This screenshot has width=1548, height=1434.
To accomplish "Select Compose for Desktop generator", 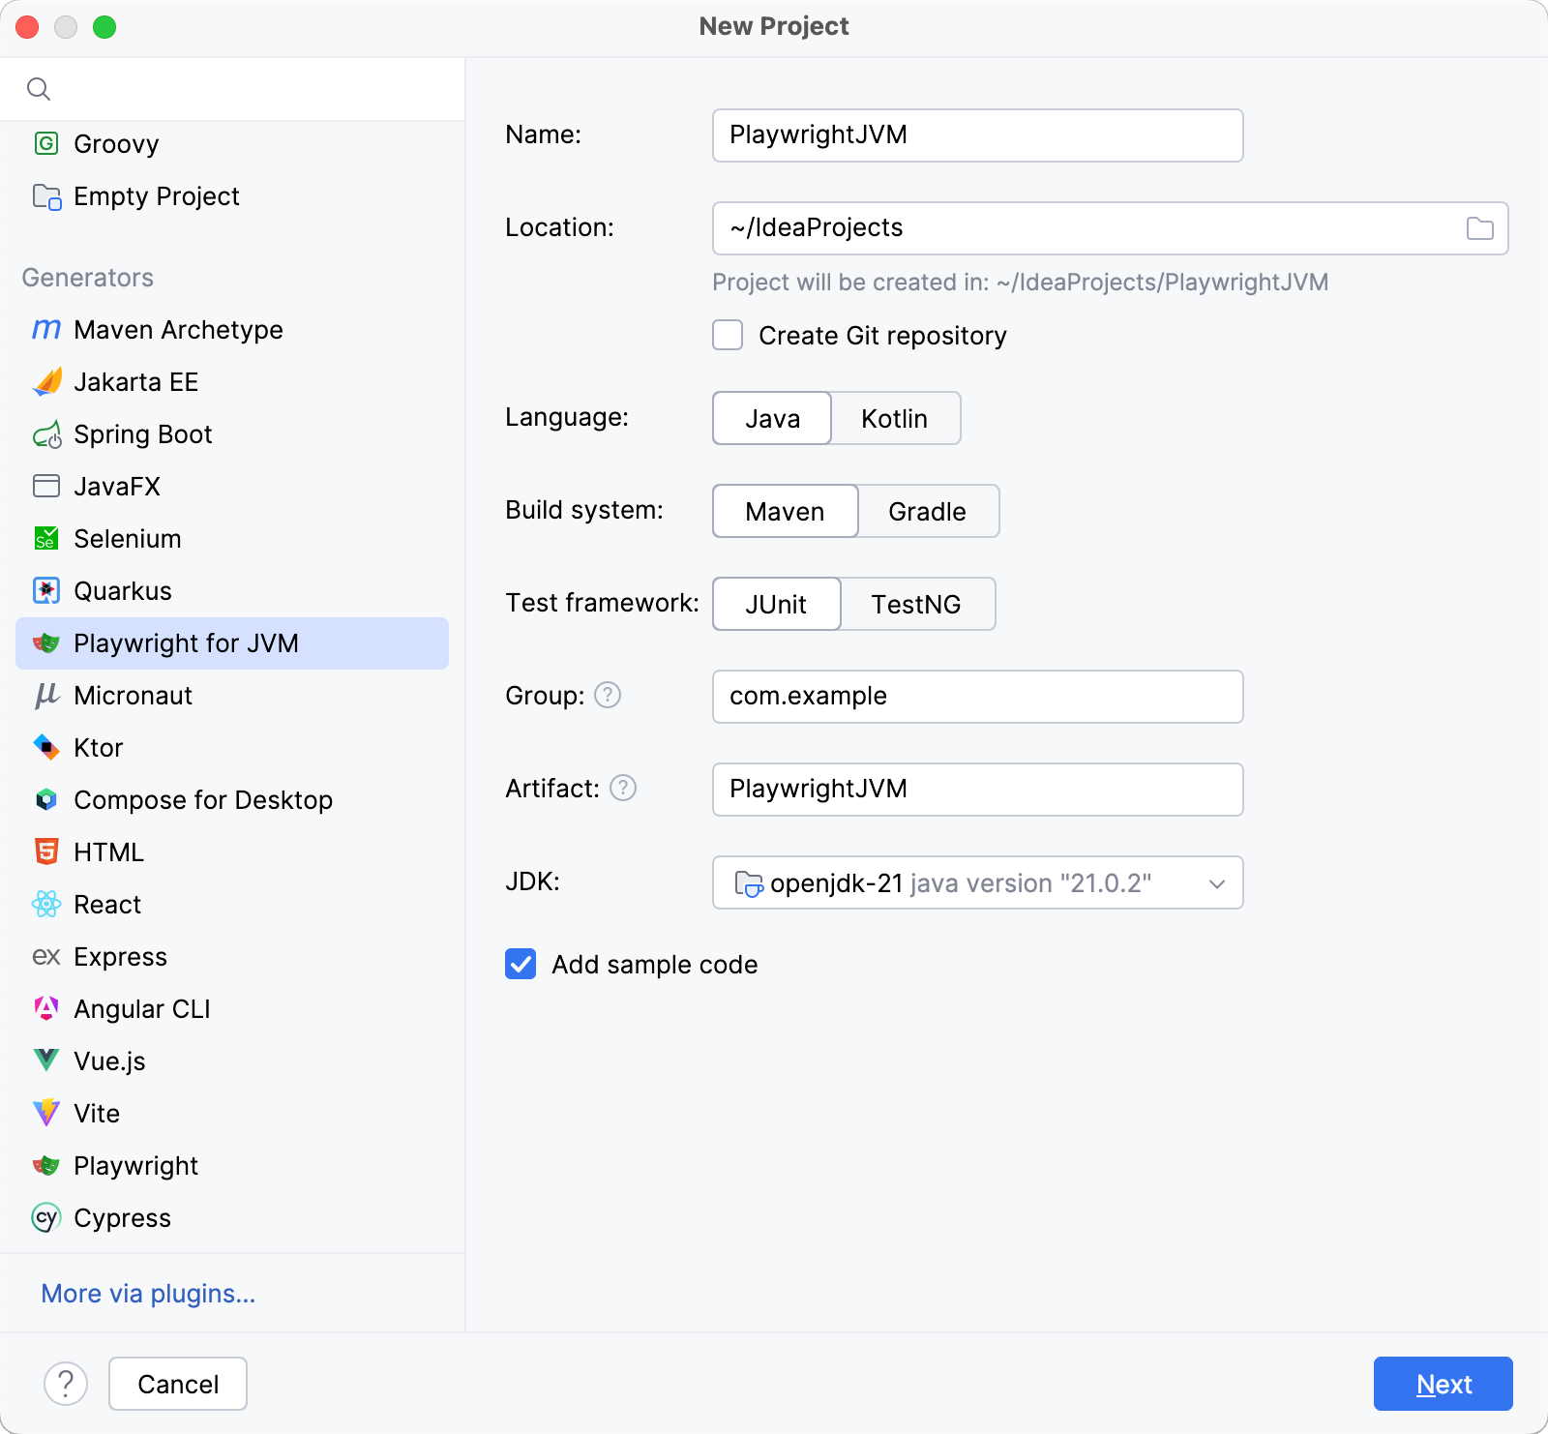I will (203, 800).
